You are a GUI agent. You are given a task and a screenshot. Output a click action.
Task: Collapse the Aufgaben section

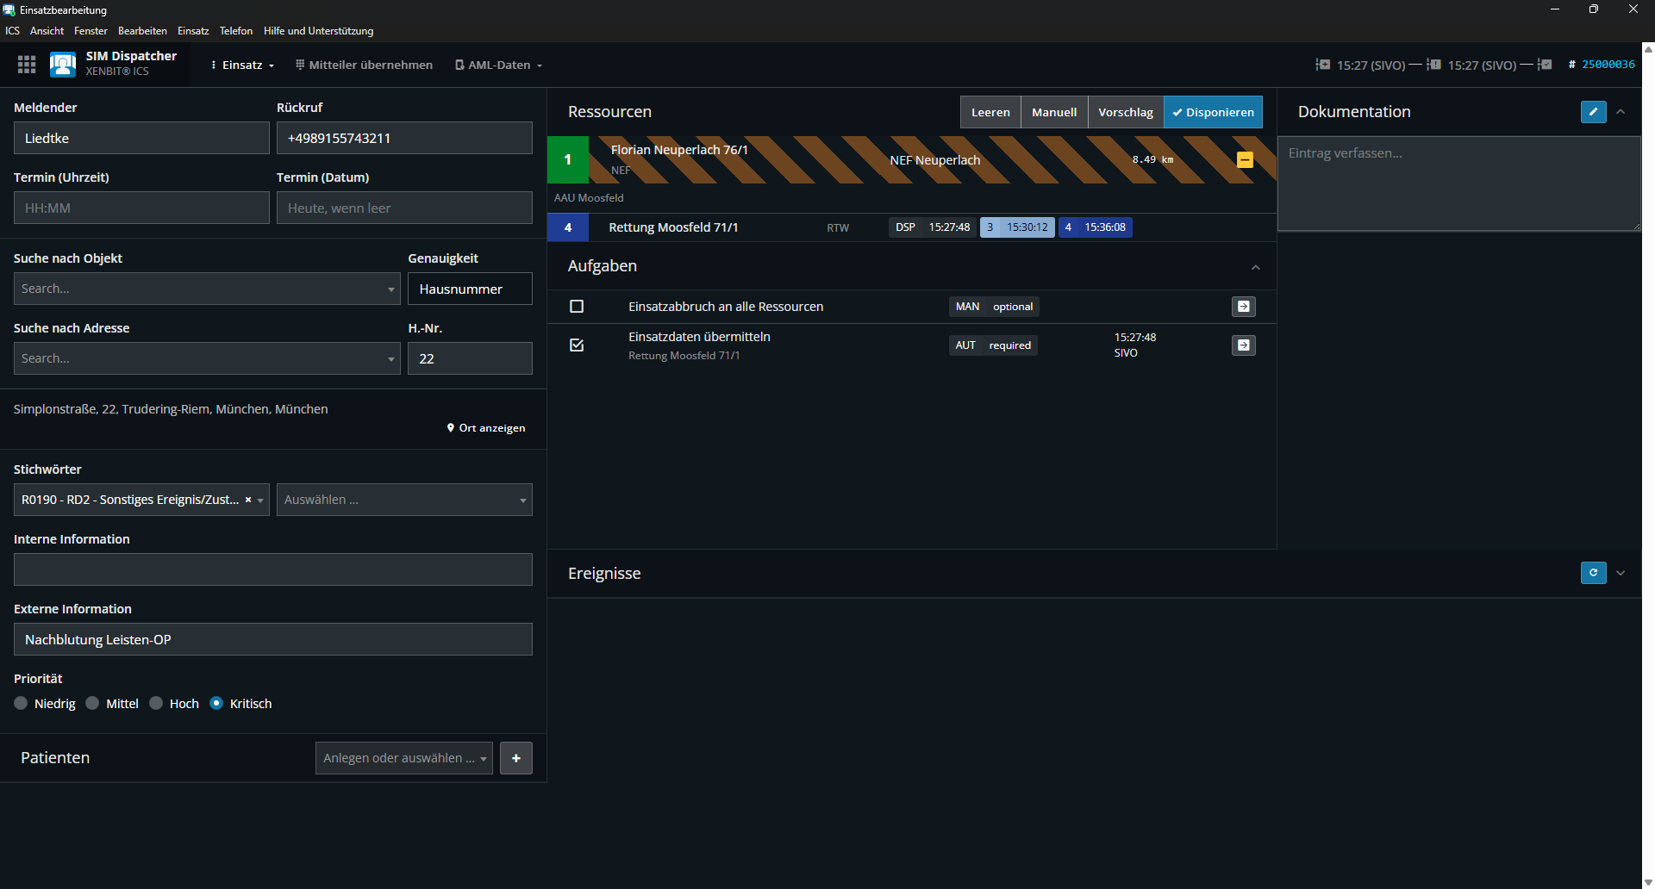1255,267
